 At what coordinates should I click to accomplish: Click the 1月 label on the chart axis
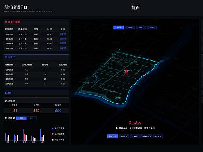click(7, 142)
